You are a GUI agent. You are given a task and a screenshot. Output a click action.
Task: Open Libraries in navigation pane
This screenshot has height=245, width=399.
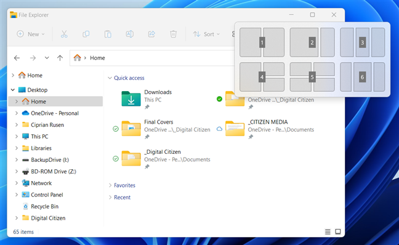[x=41, y=148]
